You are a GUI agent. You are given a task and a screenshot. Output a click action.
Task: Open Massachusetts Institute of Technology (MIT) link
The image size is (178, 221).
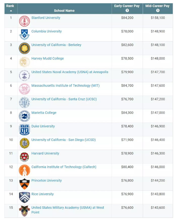click(66, 85)
